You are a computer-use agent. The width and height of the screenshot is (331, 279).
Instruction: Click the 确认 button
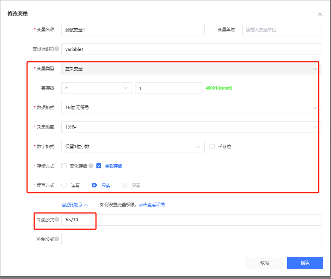click(305, 263)
